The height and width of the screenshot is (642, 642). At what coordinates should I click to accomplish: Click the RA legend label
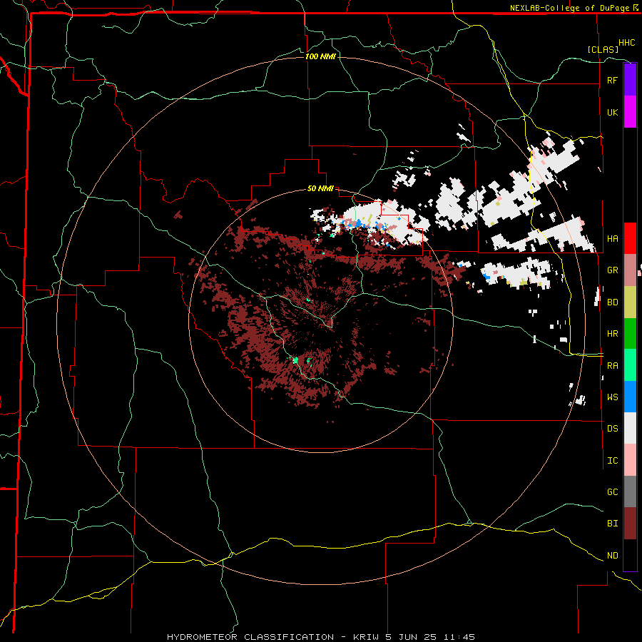coord(612,366)
